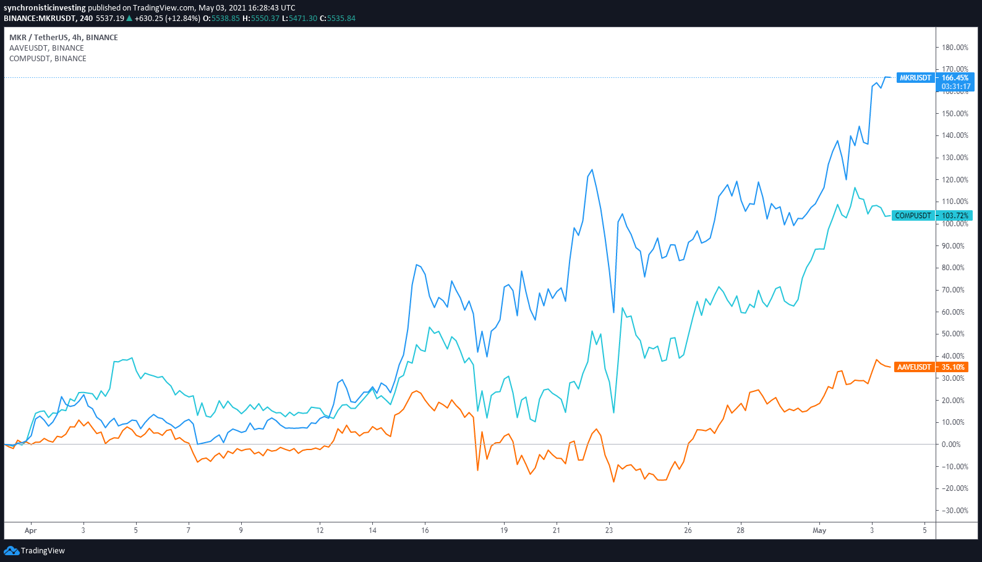The height and width of the screenshot is (562, 982).
Task: Open the synchronisticinvesting author name
Action: pyautogui.click(x=45, y=8)
